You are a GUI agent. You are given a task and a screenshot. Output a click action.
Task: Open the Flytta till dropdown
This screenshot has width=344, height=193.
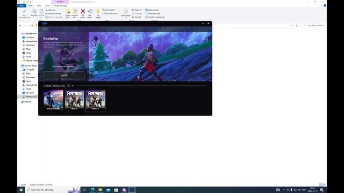point(68,13)
